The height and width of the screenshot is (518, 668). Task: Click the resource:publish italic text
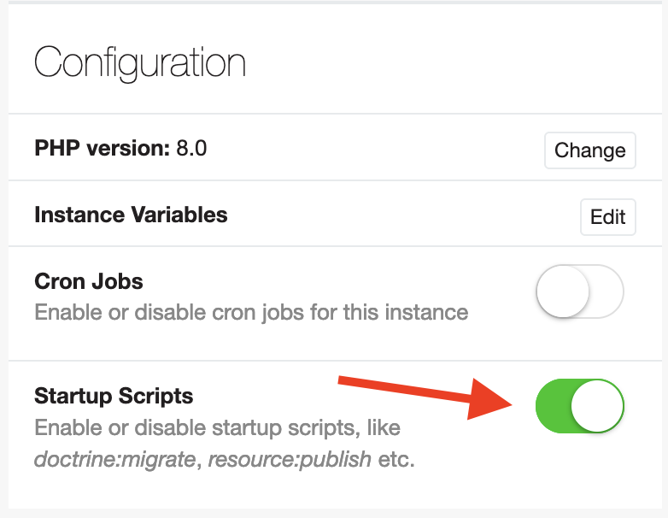tap(290, 459)
